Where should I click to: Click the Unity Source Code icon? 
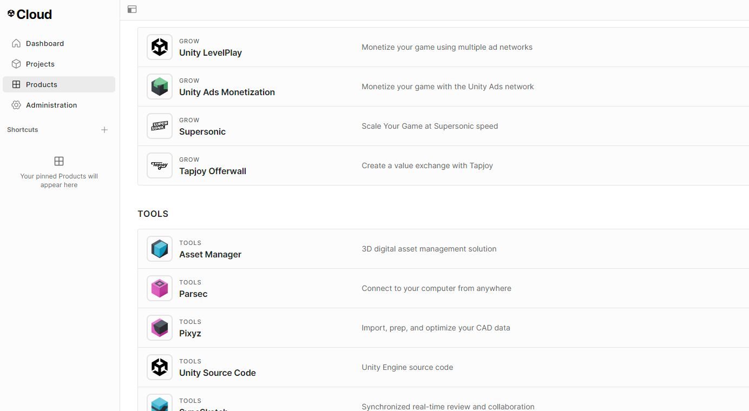[x=160, y=367]
